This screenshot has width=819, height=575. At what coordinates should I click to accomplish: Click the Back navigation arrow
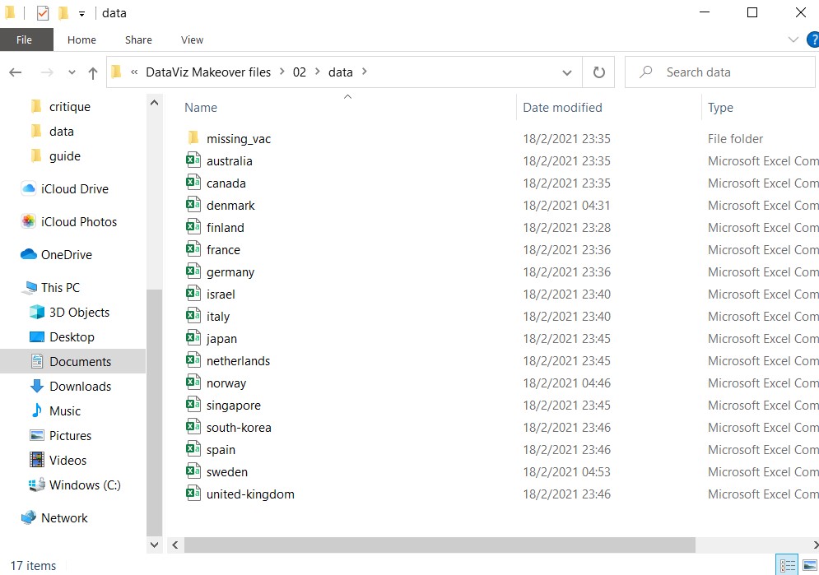[16, 72]
